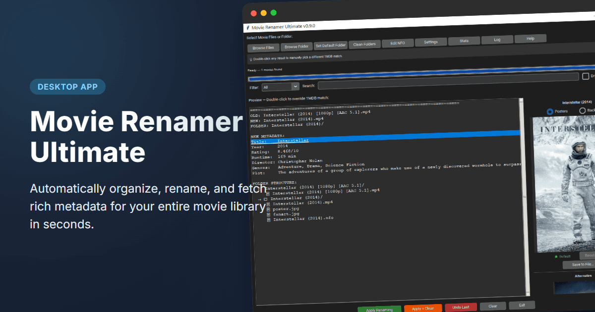This screenshot has height=312, width=595.
Task: Select the Posters radio button
Action: [x=549, y=111]
